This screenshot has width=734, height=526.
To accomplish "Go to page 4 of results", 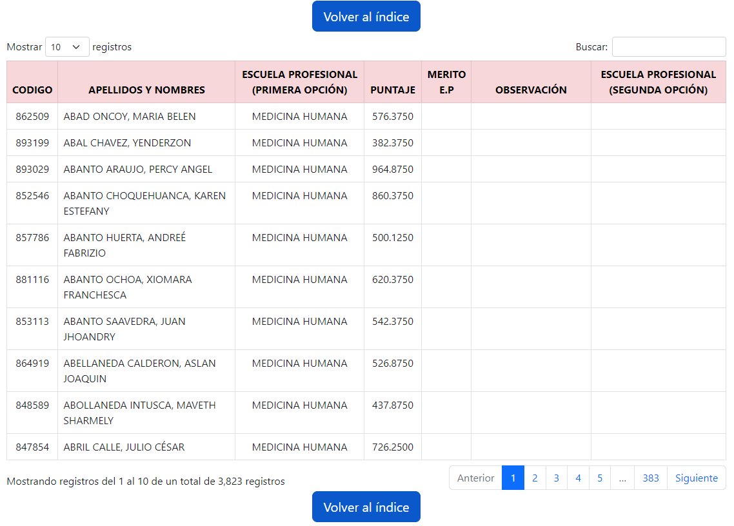I will click(578, 478).
